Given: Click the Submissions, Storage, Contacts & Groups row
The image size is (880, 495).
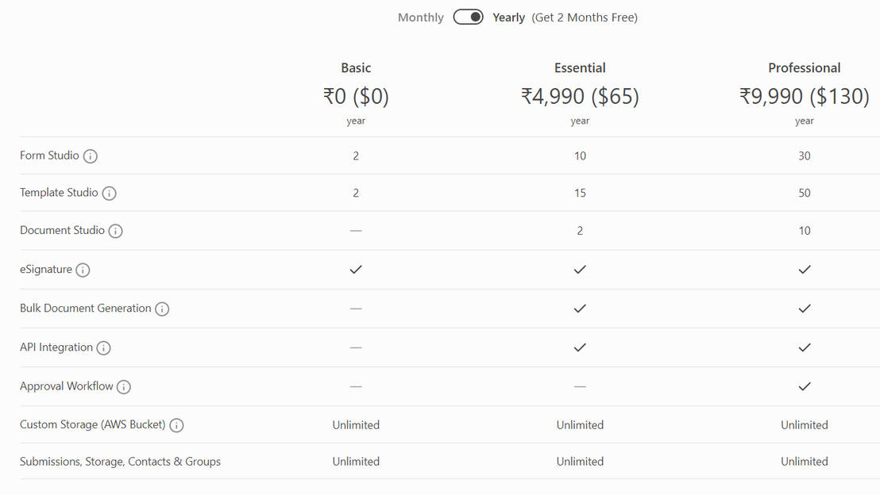Looking at the screenshot, I should click(120, 461).
